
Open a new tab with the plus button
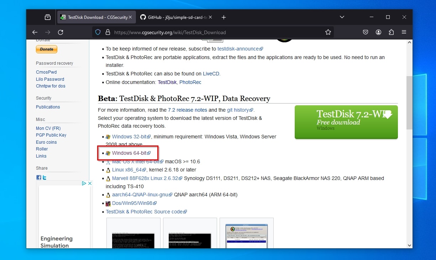pos(224,17)
